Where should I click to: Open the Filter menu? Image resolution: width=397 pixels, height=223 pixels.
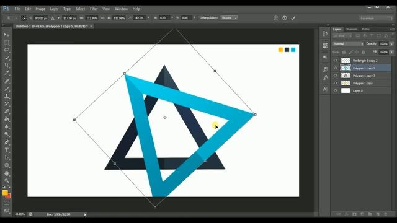(94, 9)
